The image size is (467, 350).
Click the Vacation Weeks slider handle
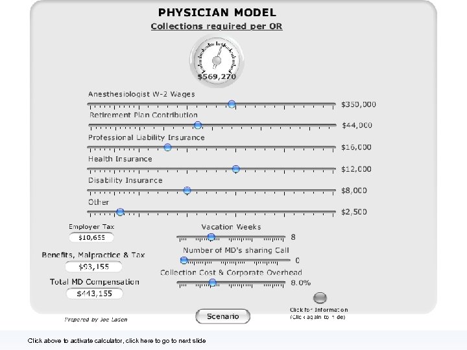tap(211, 237)
